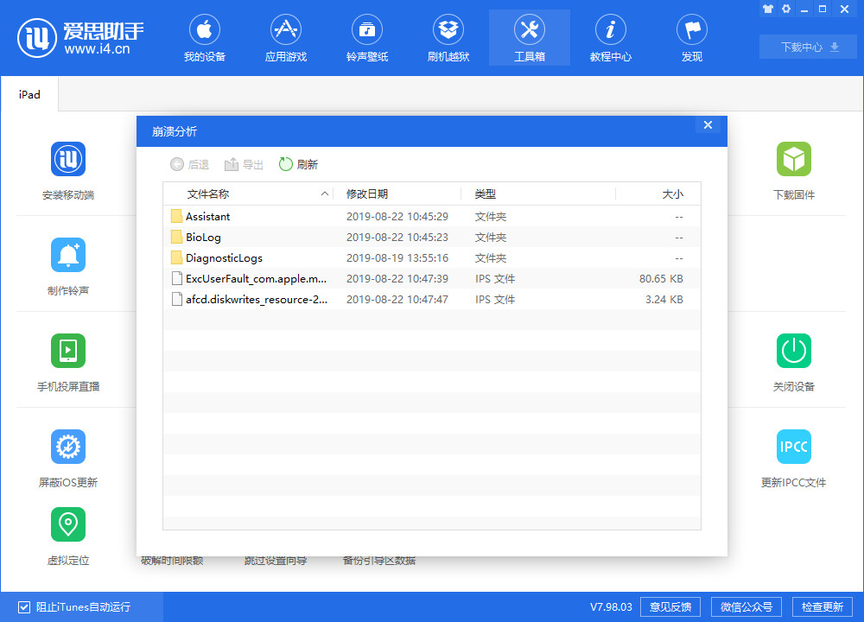Image resolution: width=864 pixels, height=622 pixels.
Task: Open the 制作铃声 bell icon
Action: [x=68, y=255]
